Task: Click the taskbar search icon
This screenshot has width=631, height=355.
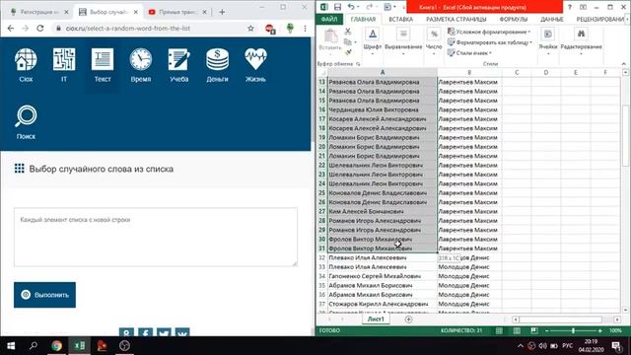Action: [34, 346]
